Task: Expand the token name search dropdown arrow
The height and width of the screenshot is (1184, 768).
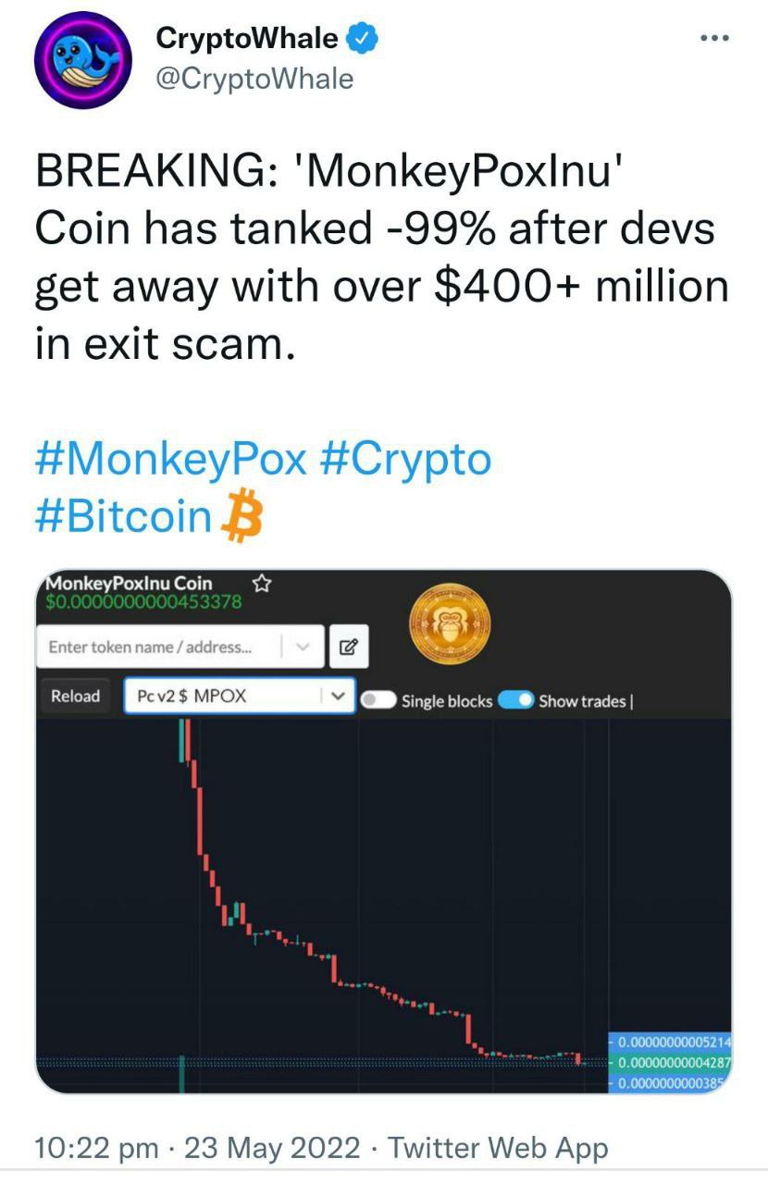Action: (303, 647)
